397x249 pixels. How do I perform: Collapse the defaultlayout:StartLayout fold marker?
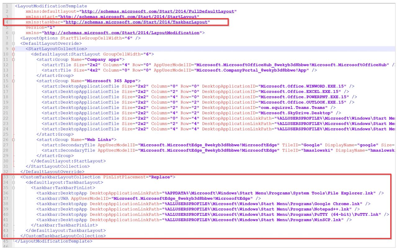pos(13,54)
